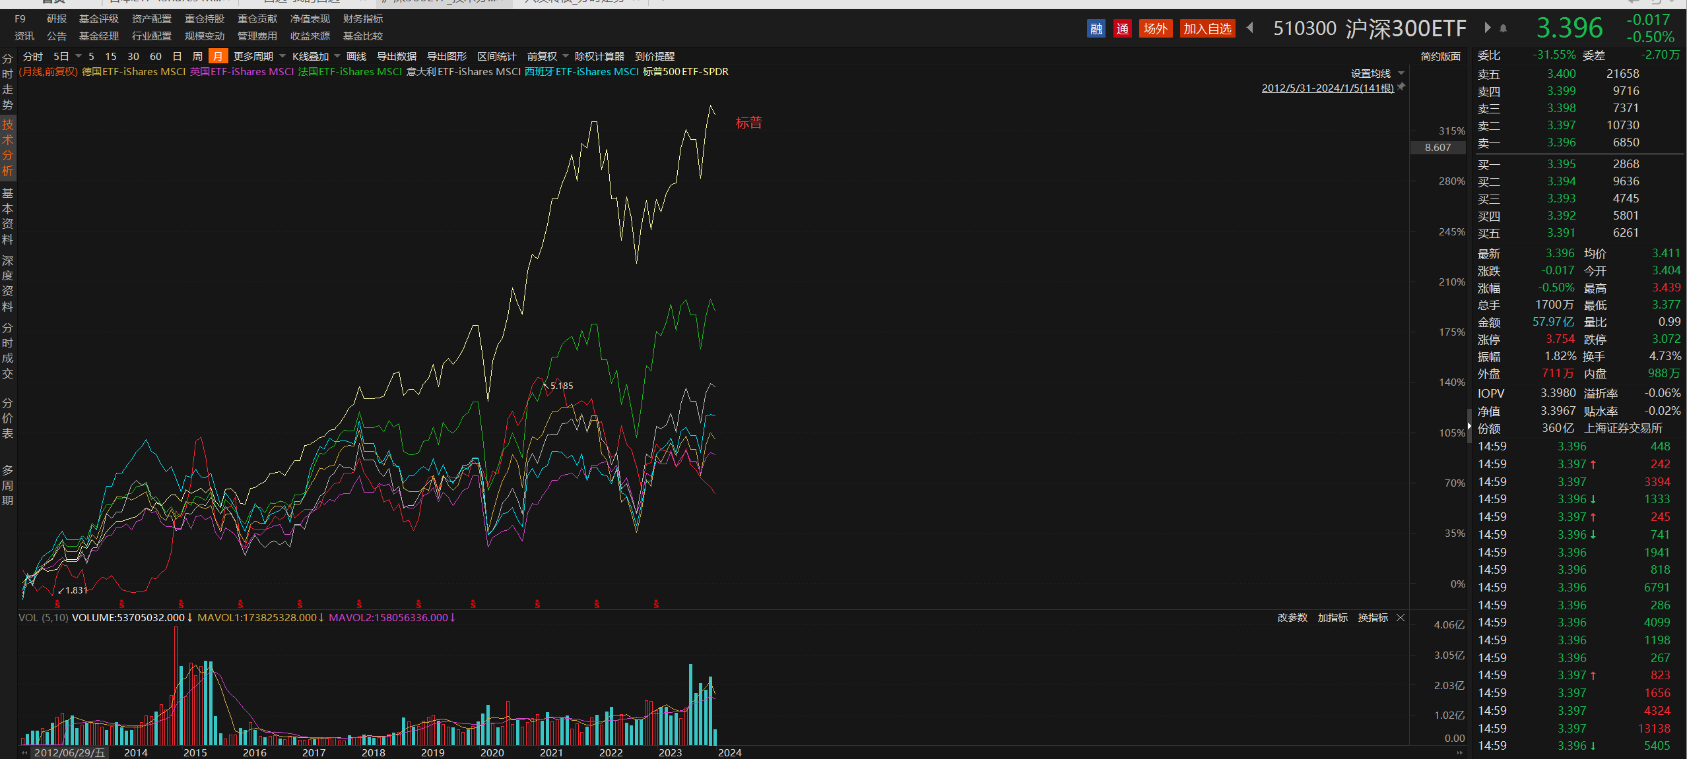1687x759 pixels.
Task: Click the 场外 off-exchange badge
Action: point(1155,28)
